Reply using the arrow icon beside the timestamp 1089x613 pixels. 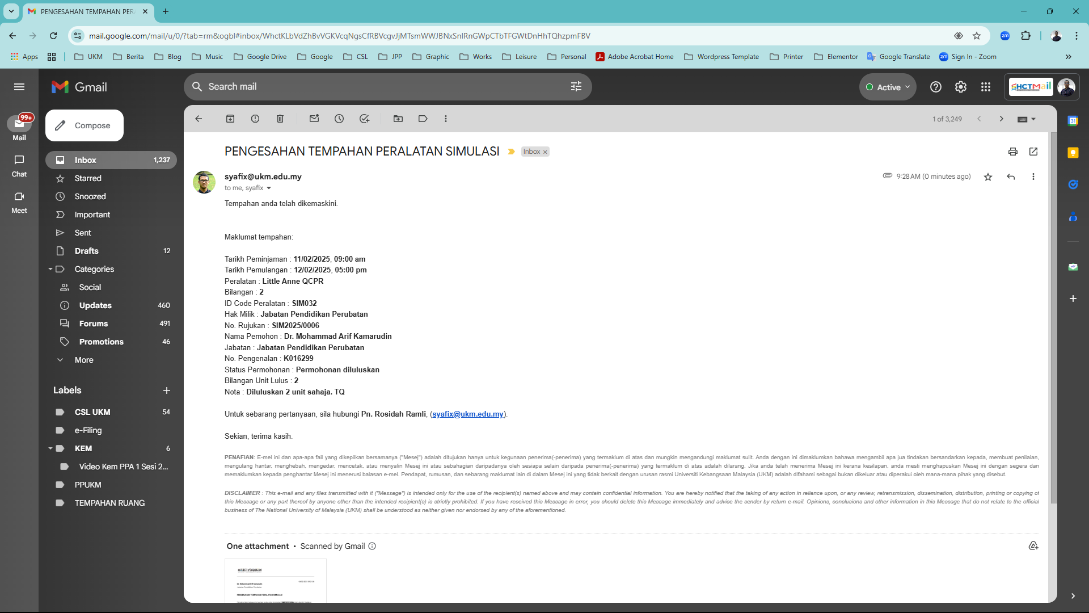pyautogui.click(x=1011, y=177)
